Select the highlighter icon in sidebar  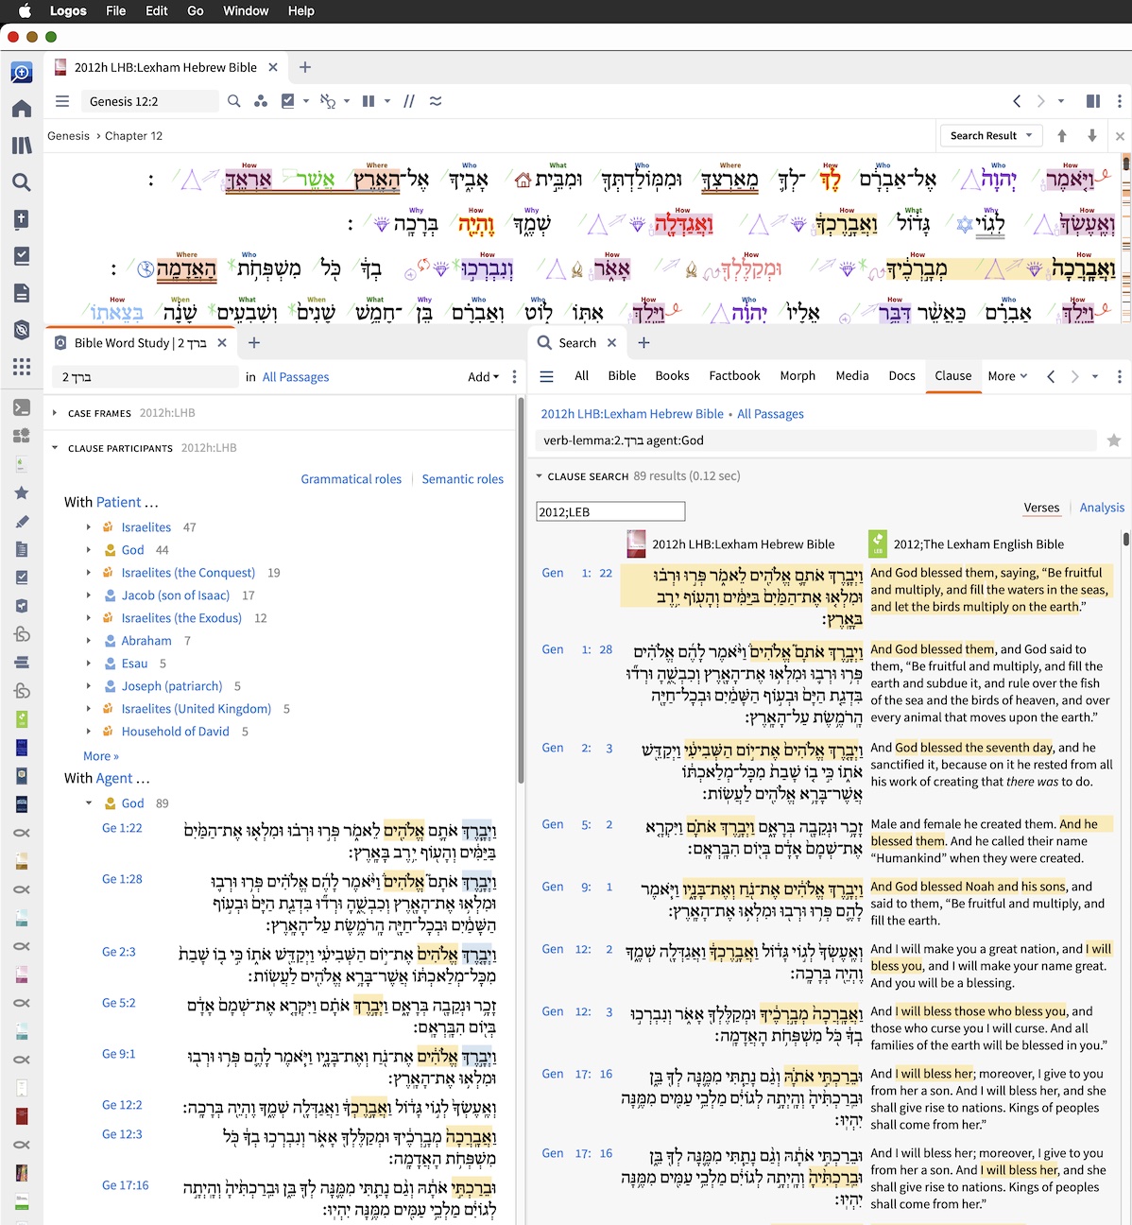(x=21, y=521)
